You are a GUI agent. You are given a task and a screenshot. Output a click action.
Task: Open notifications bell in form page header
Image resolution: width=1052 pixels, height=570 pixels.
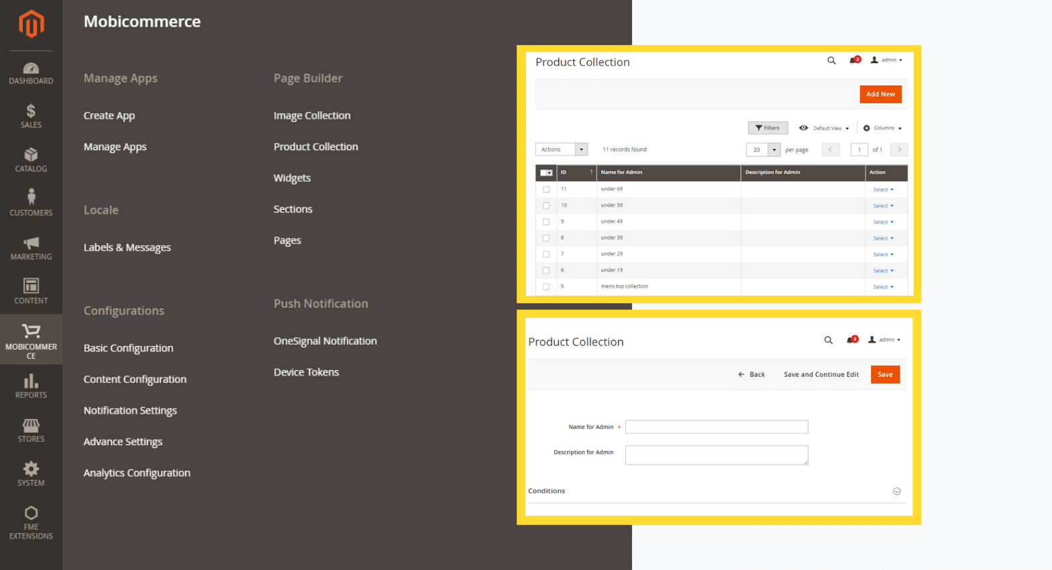851,340
